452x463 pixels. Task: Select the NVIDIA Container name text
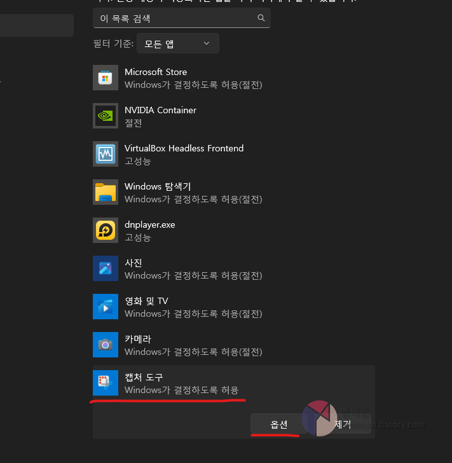point(160,110)
